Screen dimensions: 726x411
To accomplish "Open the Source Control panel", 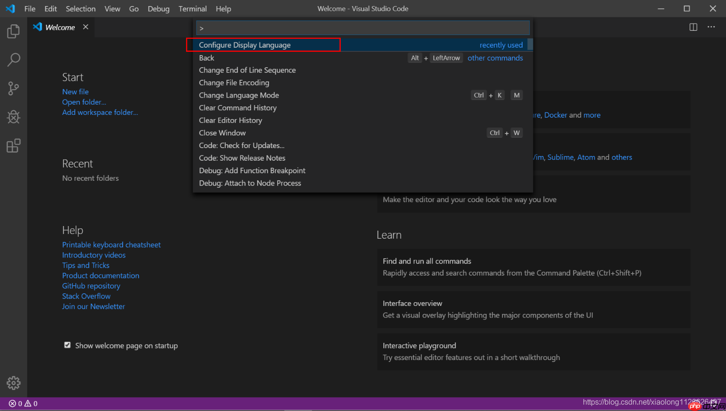I will pyautogui.click(x=13, y=88).
